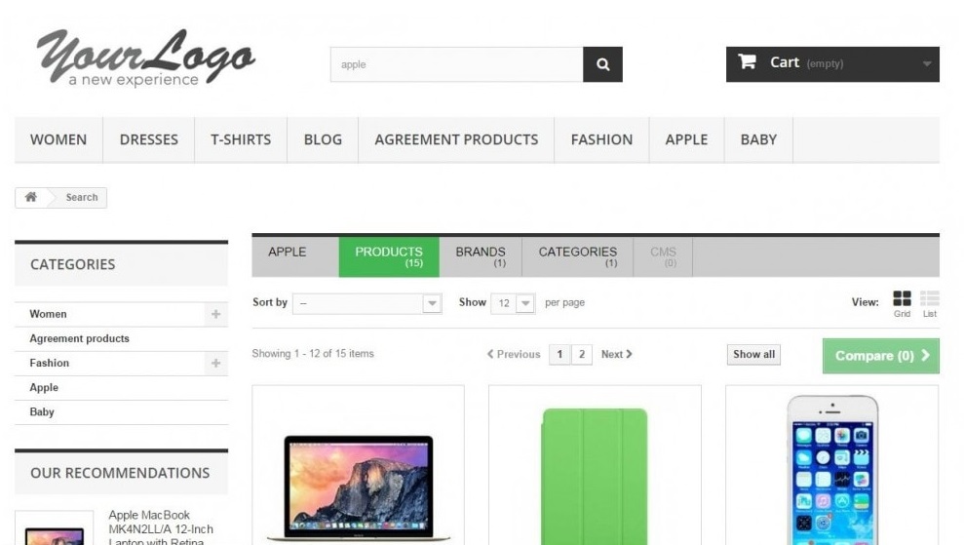Open the Baby sidebar category
This screenshot has width=964, height=545.
pyautogui.click(x=42, y=412)
